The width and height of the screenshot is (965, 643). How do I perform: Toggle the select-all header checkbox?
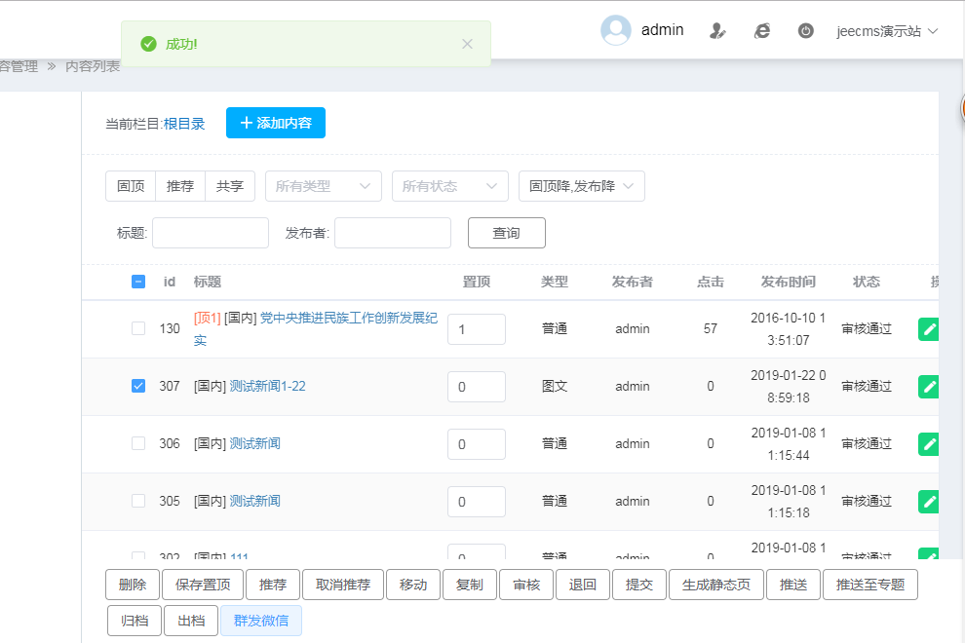tap(138, 282)
